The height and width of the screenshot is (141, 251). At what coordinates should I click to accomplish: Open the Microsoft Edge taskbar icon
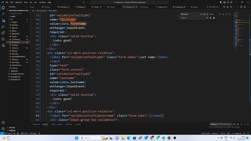point(129,138)
